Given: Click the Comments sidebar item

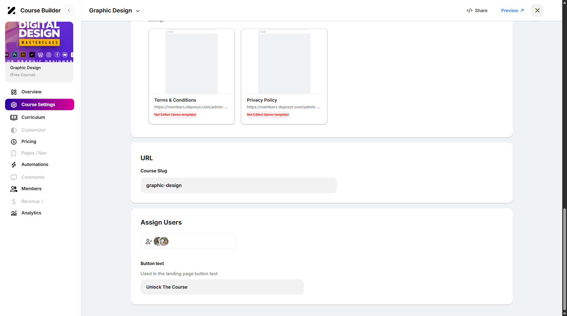Looking at the screenshot, I should [39, 177].
